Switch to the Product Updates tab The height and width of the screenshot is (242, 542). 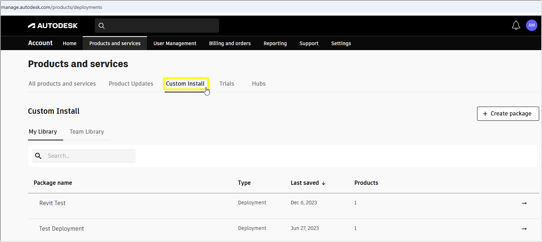click(131, 84)
